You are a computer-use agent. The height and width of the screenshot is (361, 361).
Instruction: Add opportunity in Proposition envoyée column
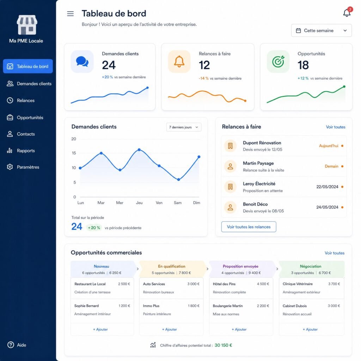tap(239, 329)
